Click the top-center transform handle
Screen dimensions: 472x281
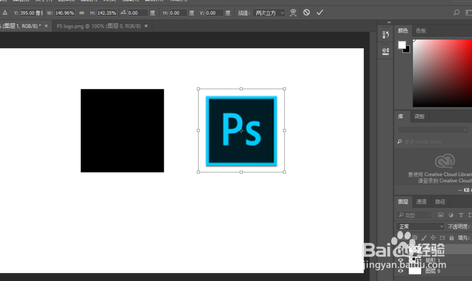241,89
